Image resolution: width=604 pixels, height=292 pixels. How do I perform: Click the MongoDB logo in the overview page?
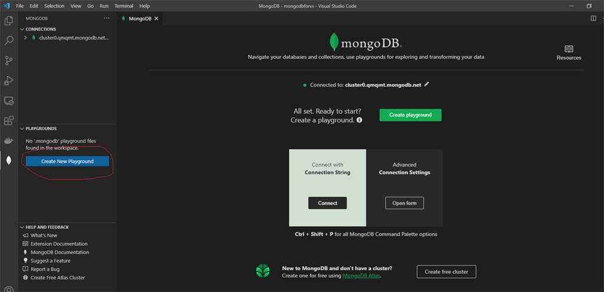coord(366,42)
